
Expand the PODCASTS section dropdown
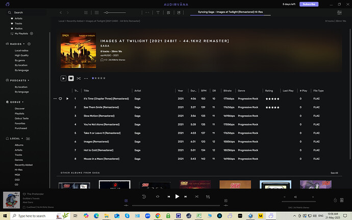29,81
